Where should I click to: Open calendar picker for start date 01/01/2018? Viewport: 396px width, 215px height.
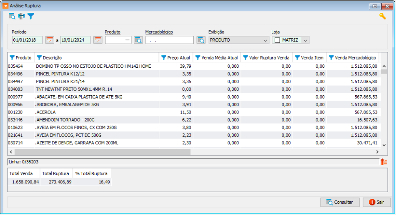coord(50,40)
